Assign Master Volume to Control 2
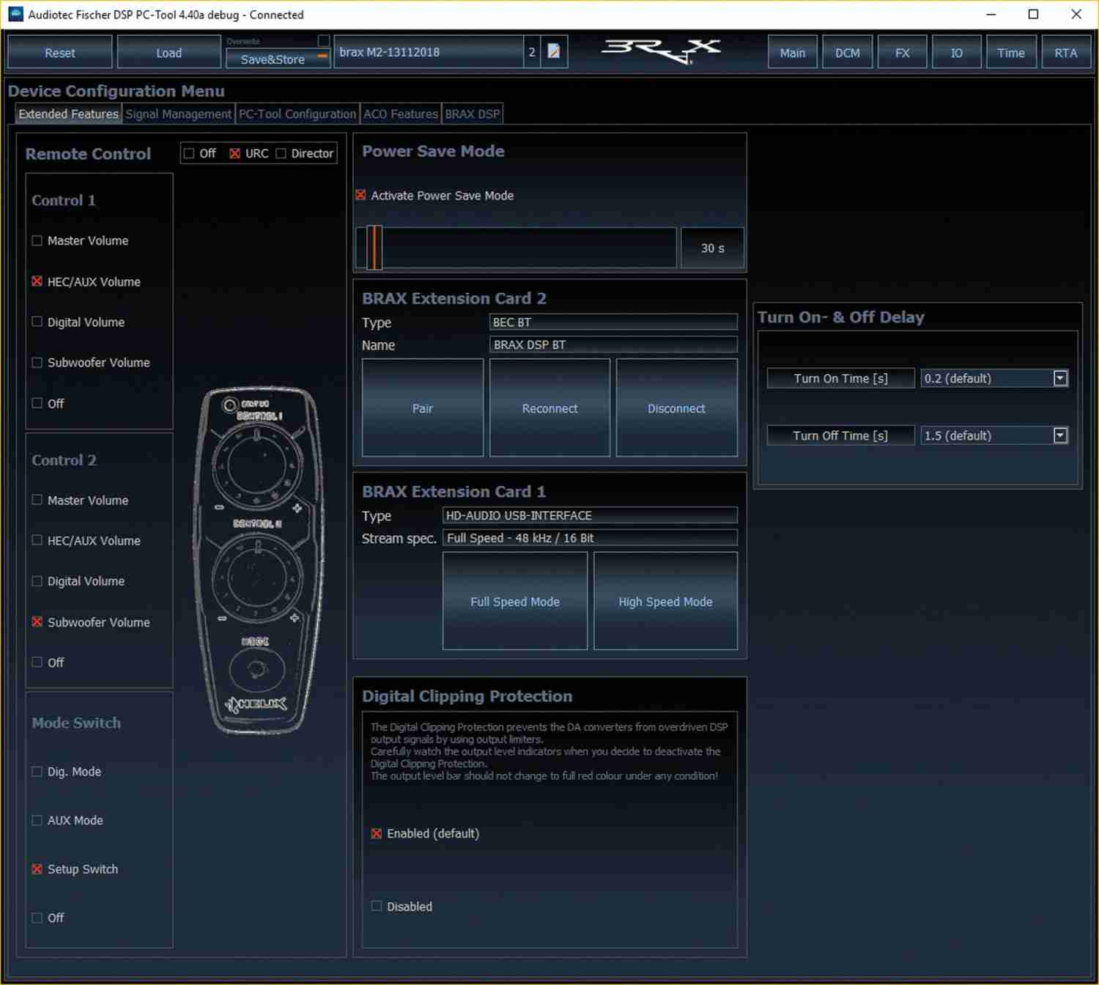This screenshot has width=1099, height=985. 37,500
